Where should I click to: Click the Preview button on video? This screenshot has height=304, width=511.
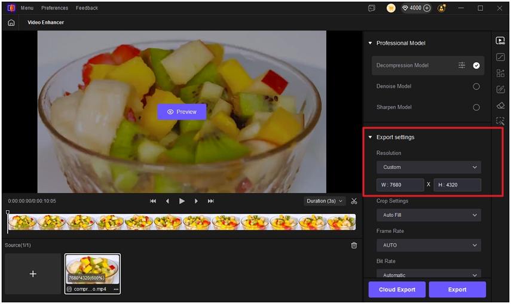click(x=182, y=112)
